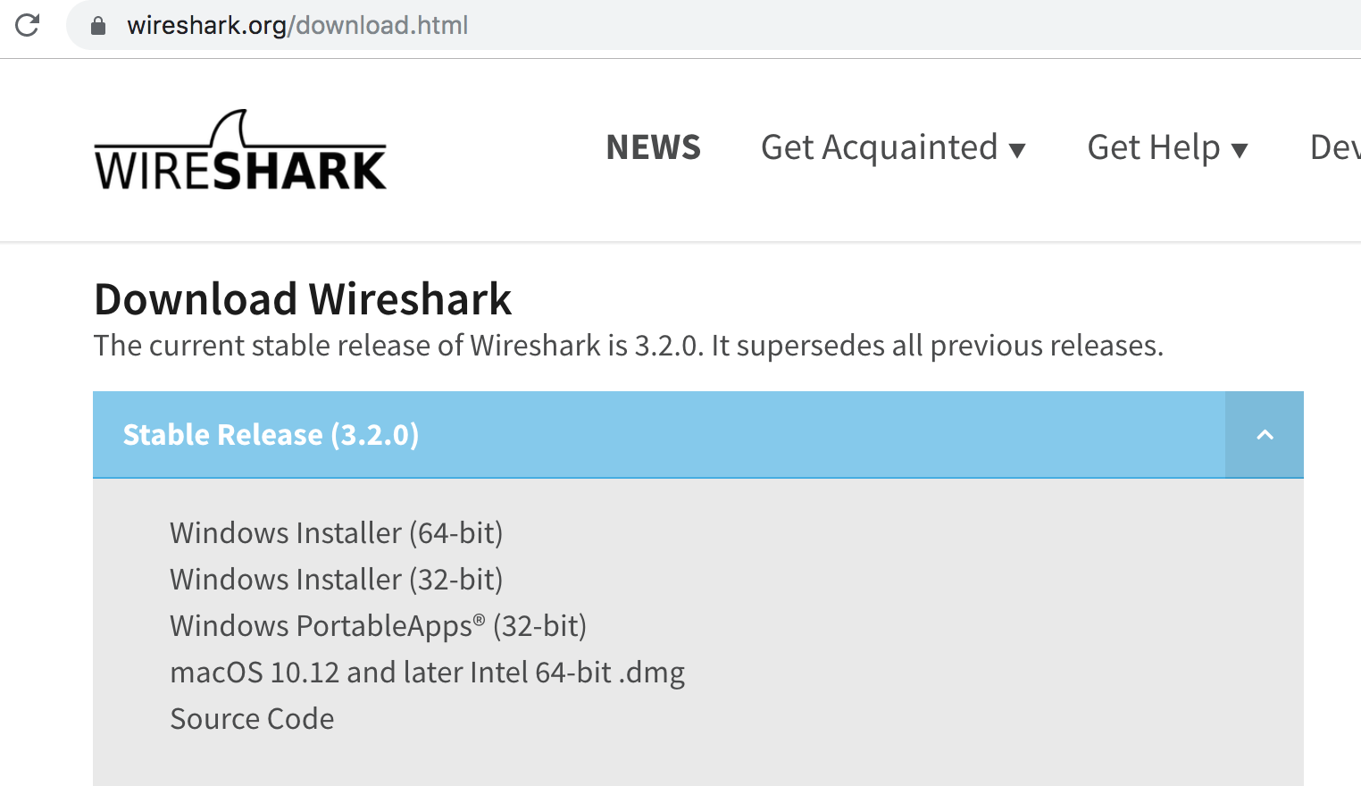
Task: Open the partially visible Dev menu
Action: click(1334, 147)
